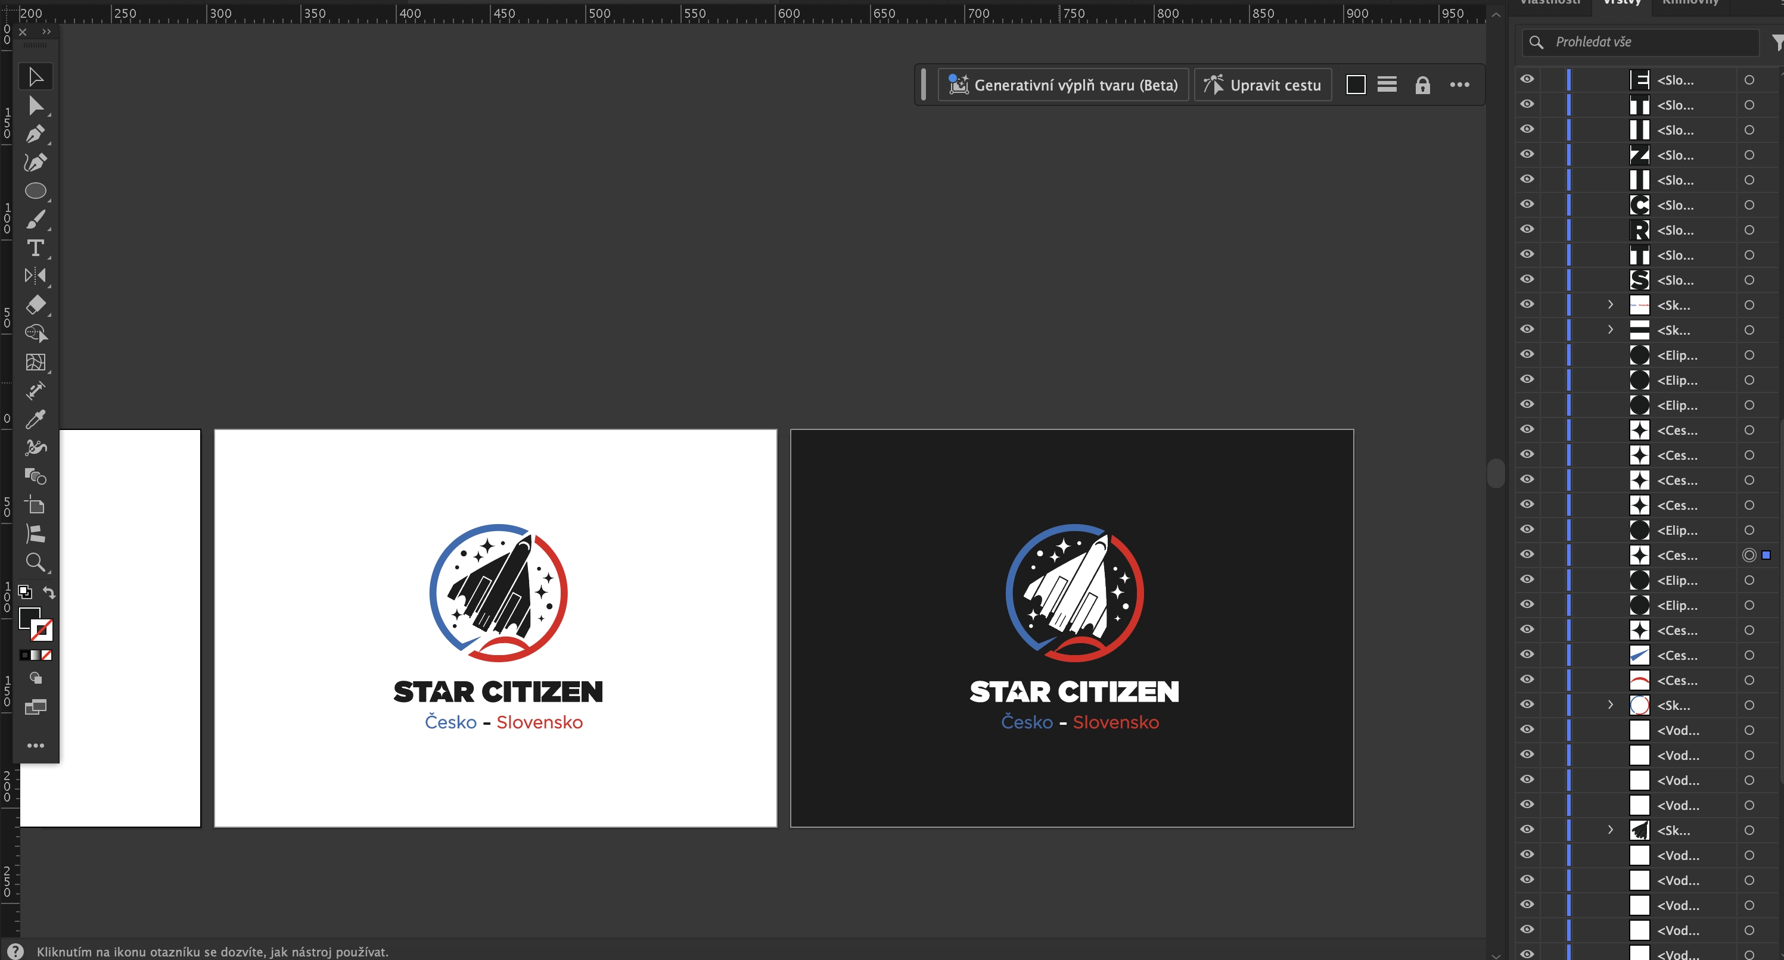Expand the group above the white bars group
This screenshot has width=1784, height=960.
(x=1610, y=304)
